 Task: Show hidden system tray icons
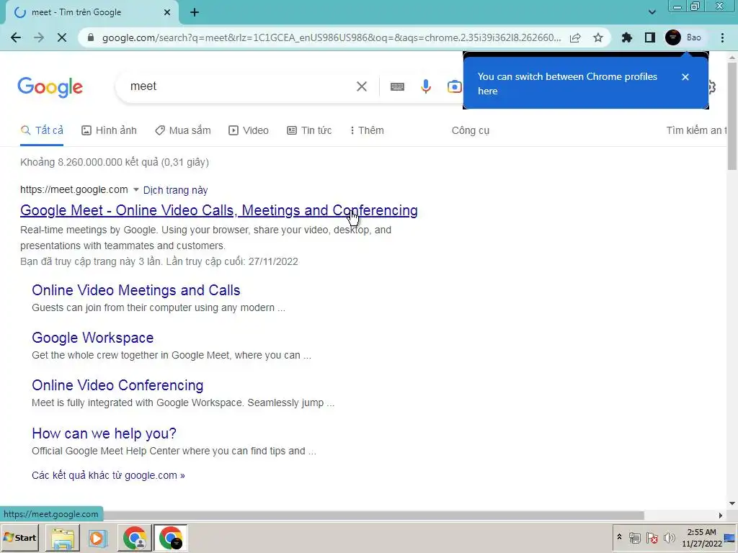tap(619, 537)
